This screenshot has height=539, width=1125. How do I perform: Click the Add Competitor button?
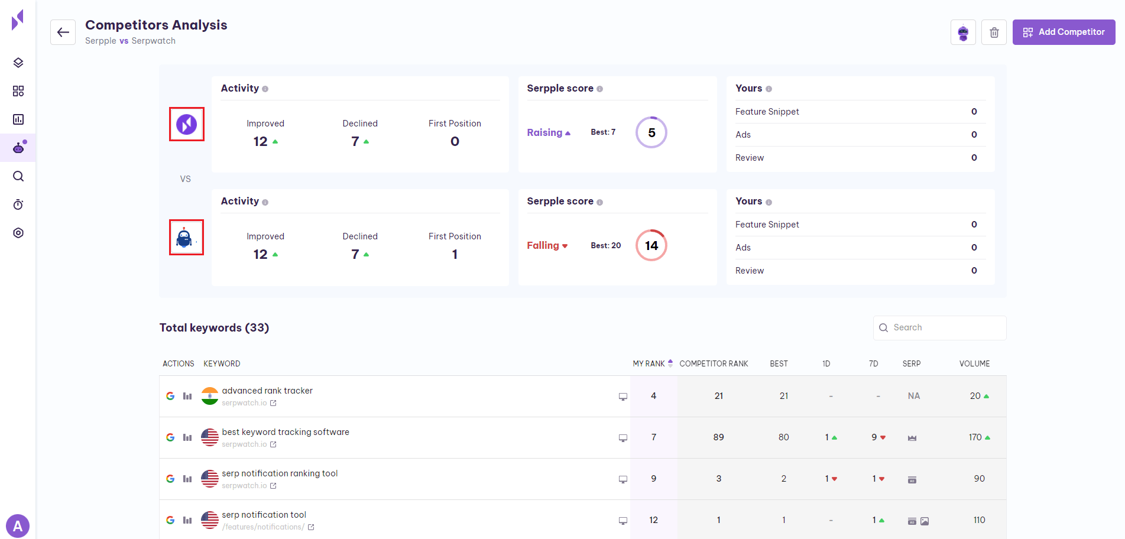[x=1064, y=32]
